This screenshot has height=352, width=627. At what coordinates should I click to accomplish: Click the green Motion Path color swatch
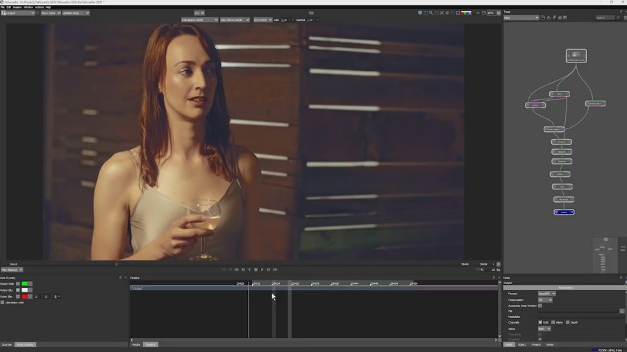(x=25, y=283)
